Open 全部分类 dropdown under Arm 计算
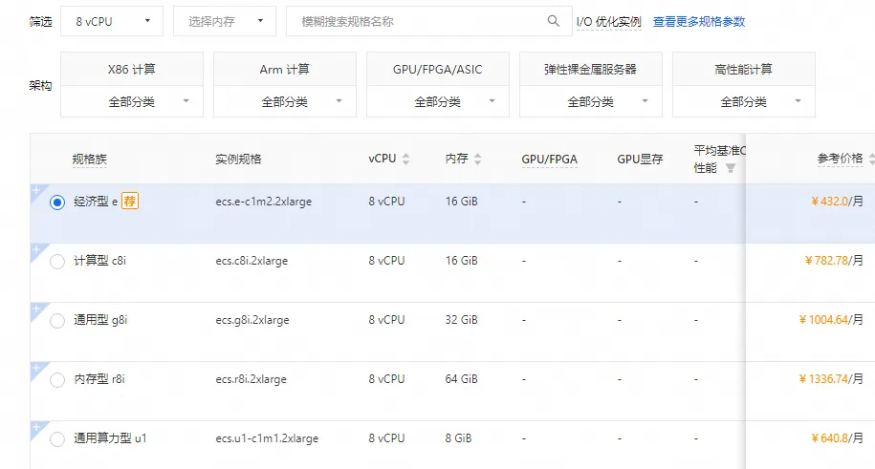Image resolution: width=875 pixels, height=469 pixels. pos(285,101)
